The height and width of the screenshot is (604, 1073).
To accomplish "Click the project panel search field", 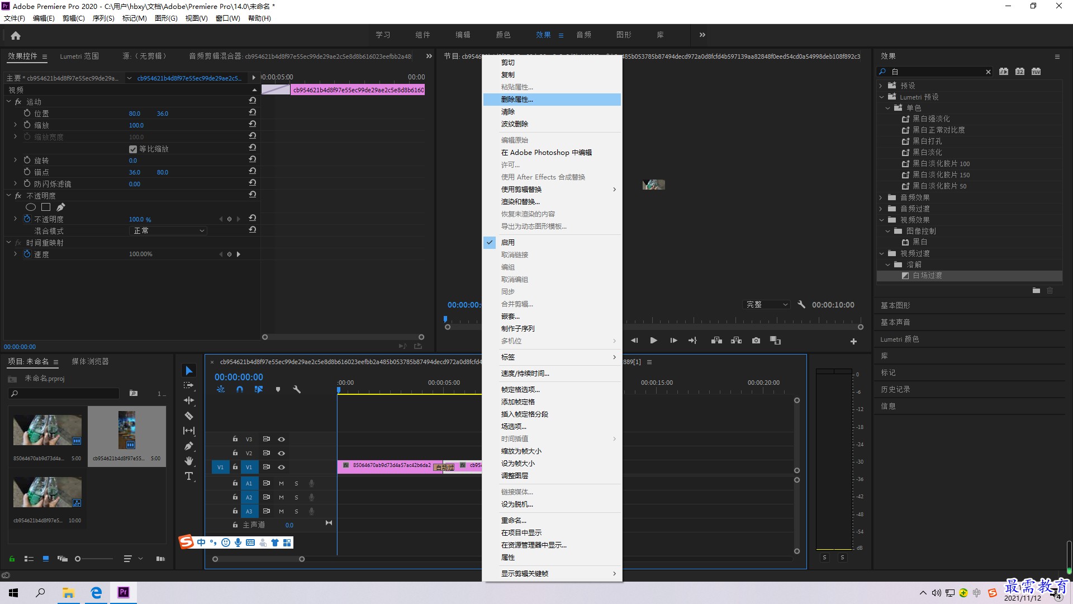I will point(64,393).
